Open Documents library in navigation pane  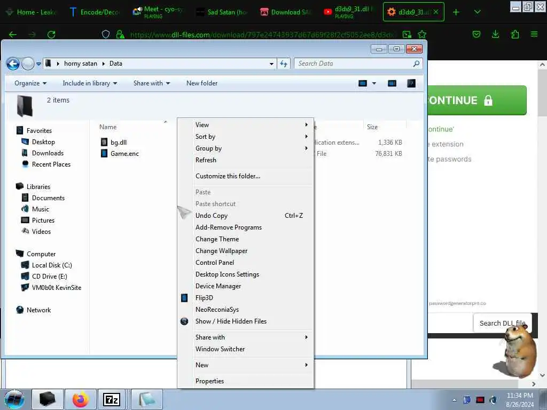(48, 198)
